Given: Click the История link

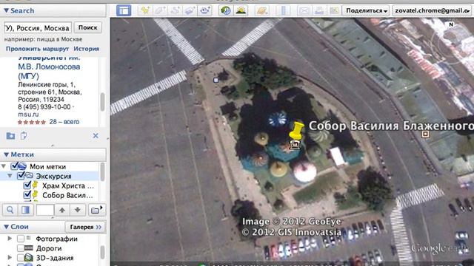Looking at the screenshot, I should (x=87, y=49).
